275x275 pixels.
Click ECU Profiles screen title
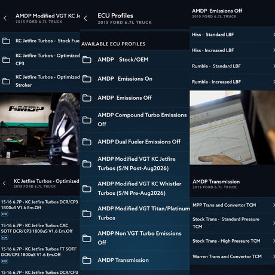click(115, 16)
